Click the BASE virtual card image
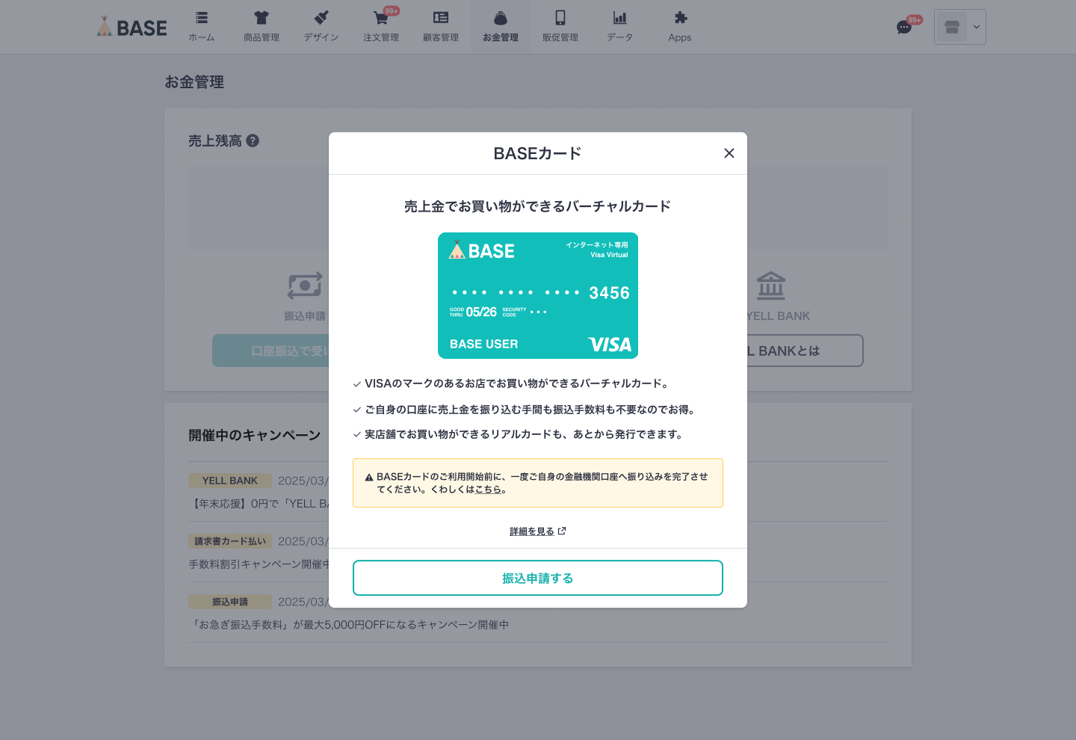This screenshot has width=1076, height=740. [538, 295]
